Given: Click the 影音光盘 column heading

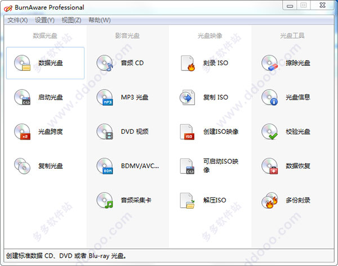Looking at the screenshot, I should pyautogui.click(x=127, y=35).
